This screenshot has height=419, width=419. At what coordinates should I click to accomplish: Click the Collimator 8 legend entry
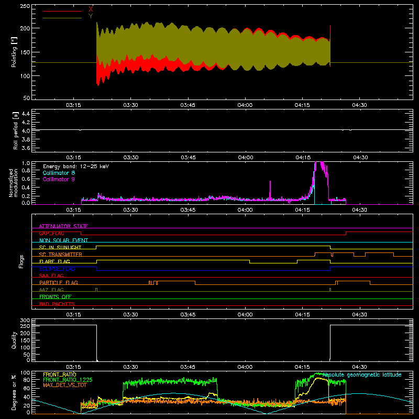tap(59, 173)
